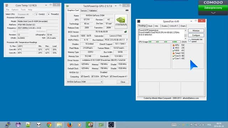Click the GPU-Z title bar icon
228x128 pixels.
(x=67, y=6)
